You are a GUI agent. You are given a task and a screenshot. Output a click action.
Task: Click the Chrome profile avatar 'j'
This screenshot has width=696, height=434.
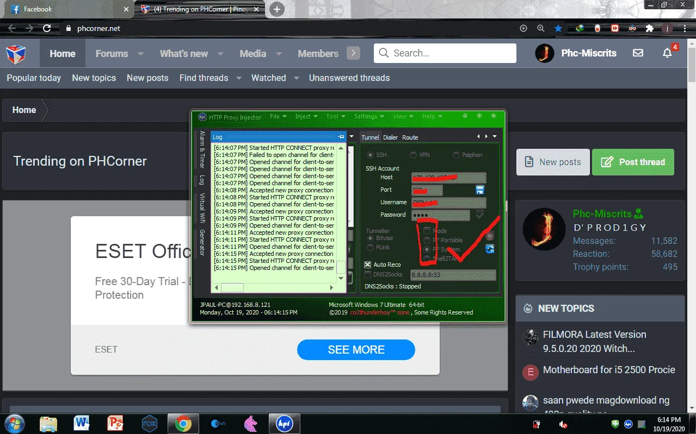coord(667,28)
